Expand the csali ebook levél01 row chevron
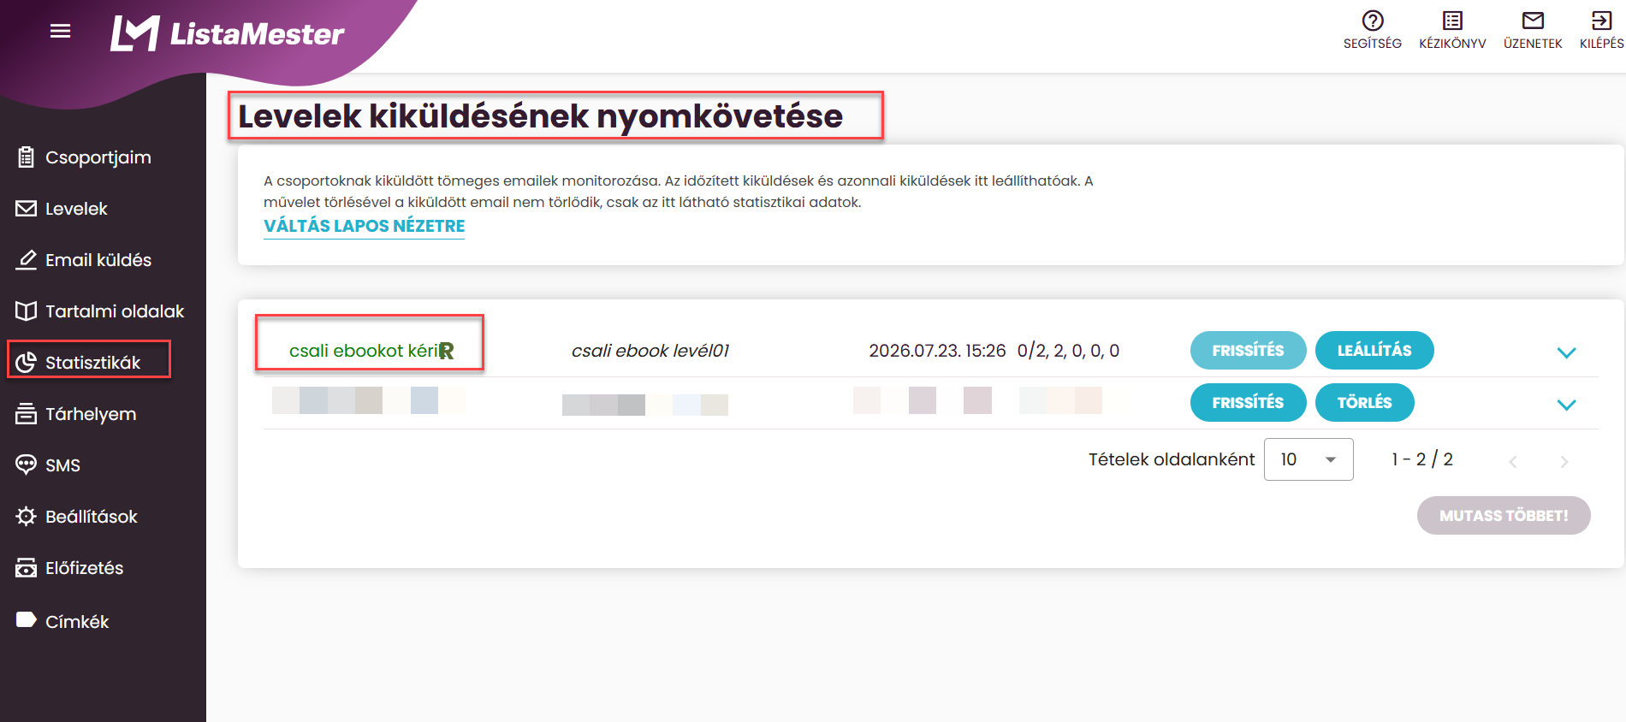1626x722 pixels. tap(1566, 352)
